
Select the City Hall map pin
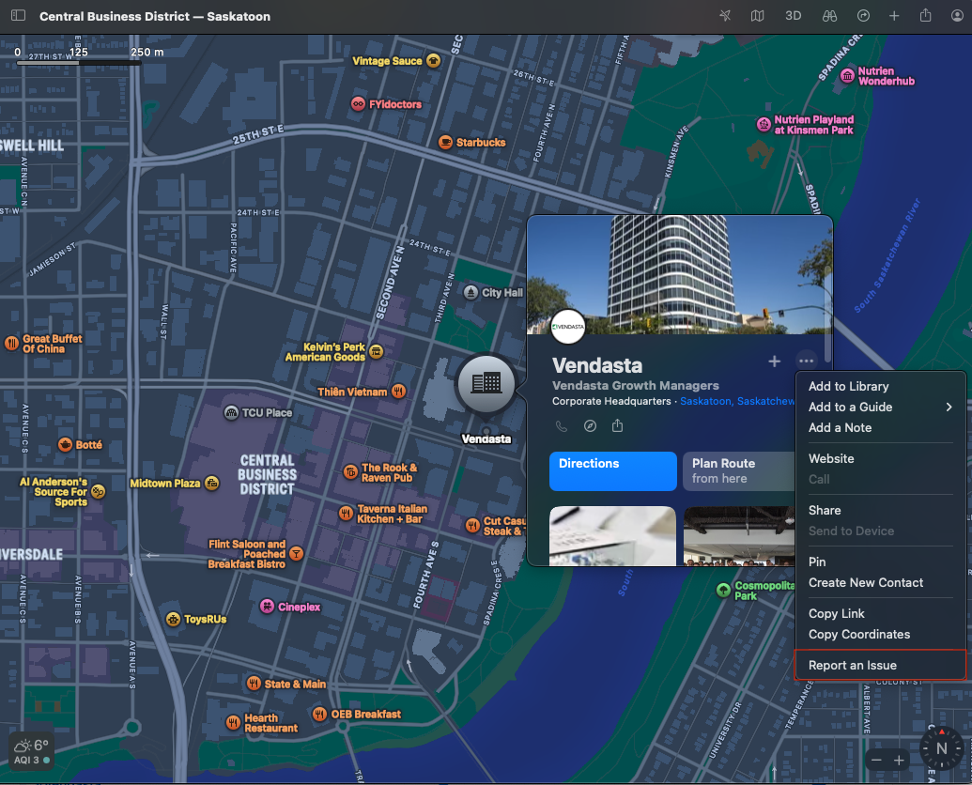(x=471, y=292)
